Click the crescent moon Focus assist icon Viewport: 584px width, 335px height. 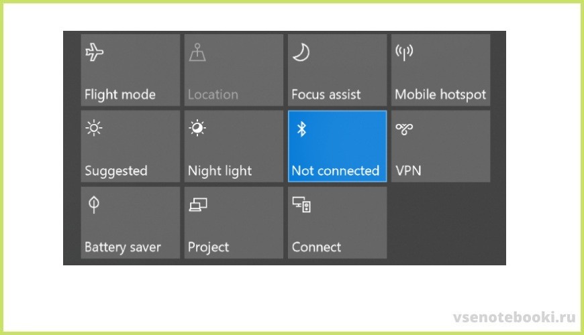(301, 53)
